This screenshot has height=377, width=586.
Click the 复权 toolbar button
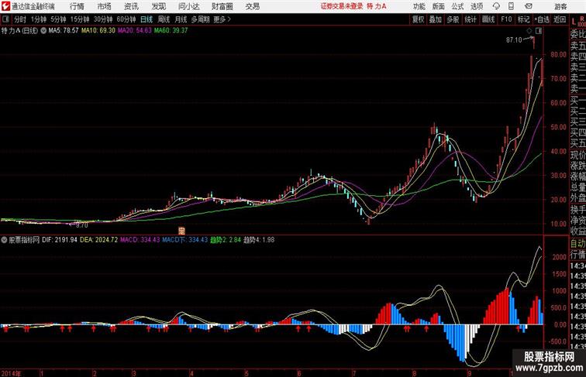pos(418,19)
